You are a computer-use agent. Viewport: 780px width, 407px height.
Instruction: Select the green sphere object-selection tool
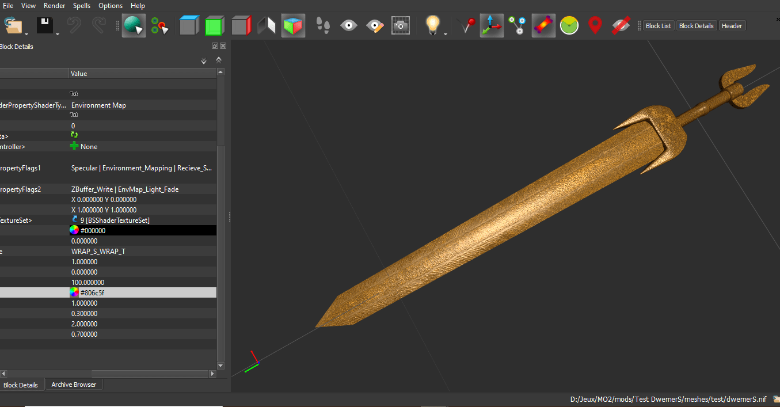click(133, 25)
